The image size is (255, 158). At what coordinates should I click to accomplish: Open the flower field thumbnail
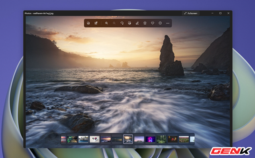[184, 139]
